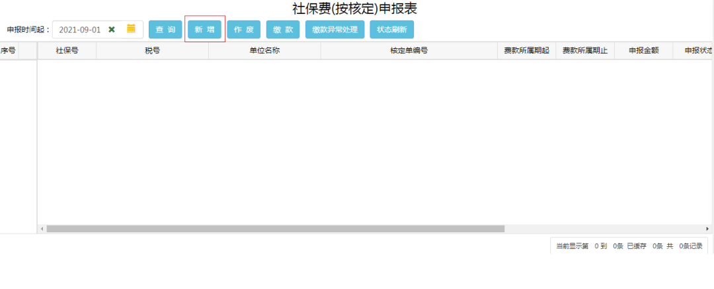Screen dimensions: 714x289
Task: Open the calendar picker icon
Action: 131,28
